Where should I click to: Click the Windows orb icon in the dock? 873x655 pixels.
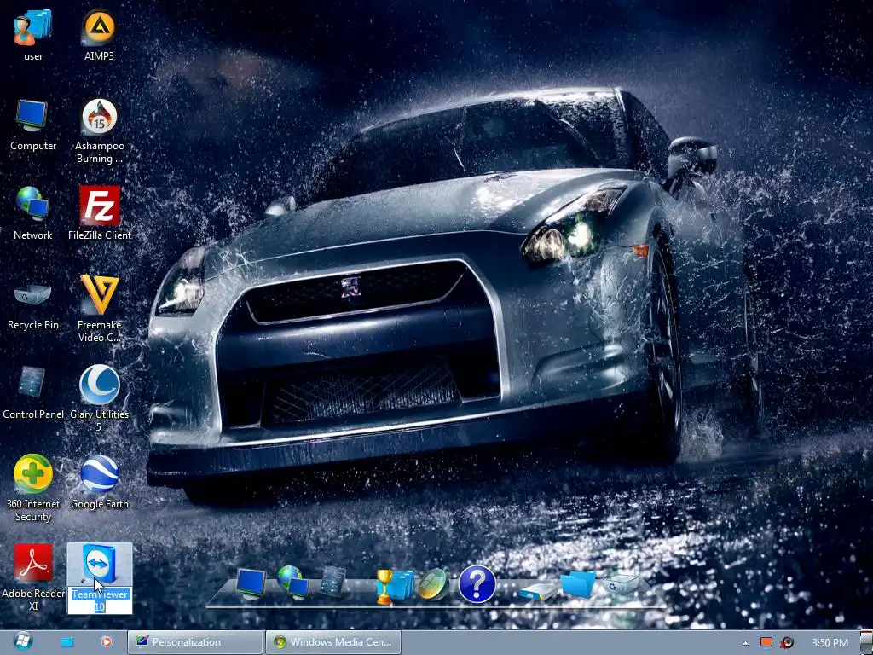point(432,583)
